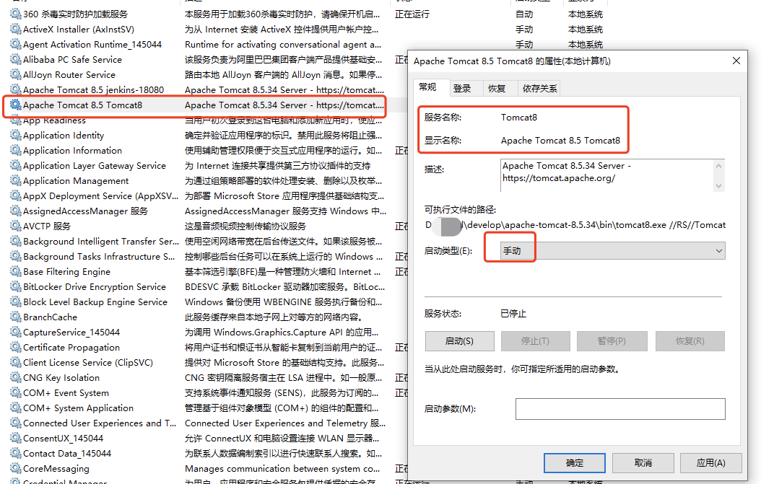
Task: Select the COM+ Event System service icon
Action: click(x=16, y=392)
